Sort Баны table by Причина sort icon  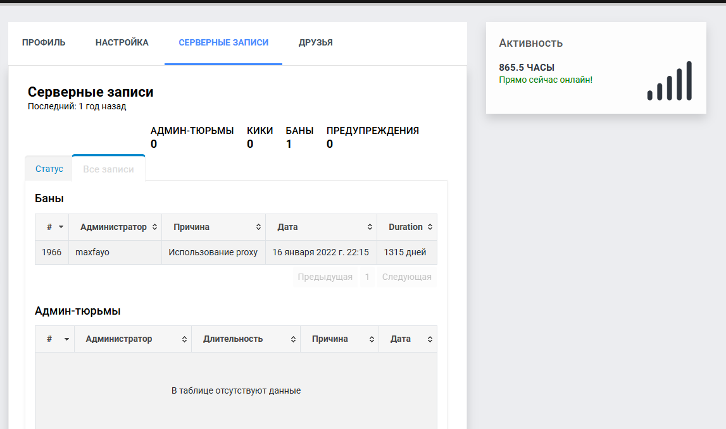(x=258, y=227)
